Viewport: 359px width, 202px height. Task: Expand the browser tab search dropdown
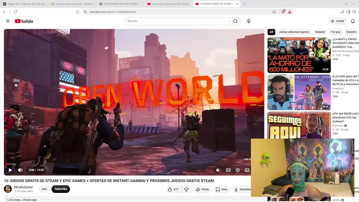(346, 4)
